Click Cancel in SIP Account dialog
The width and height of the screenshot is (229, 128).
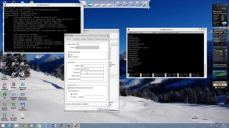coord(106,110)
